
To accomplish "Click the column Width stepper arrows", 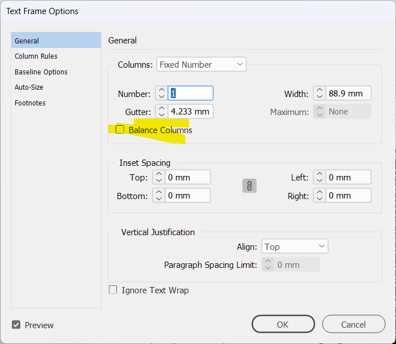I will click(320, 94).
